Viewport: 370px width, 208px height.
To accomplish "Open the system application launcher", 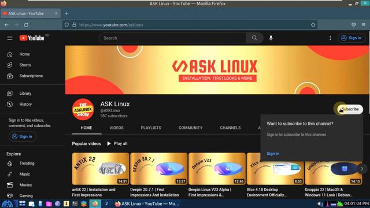I will coord(7,204).
